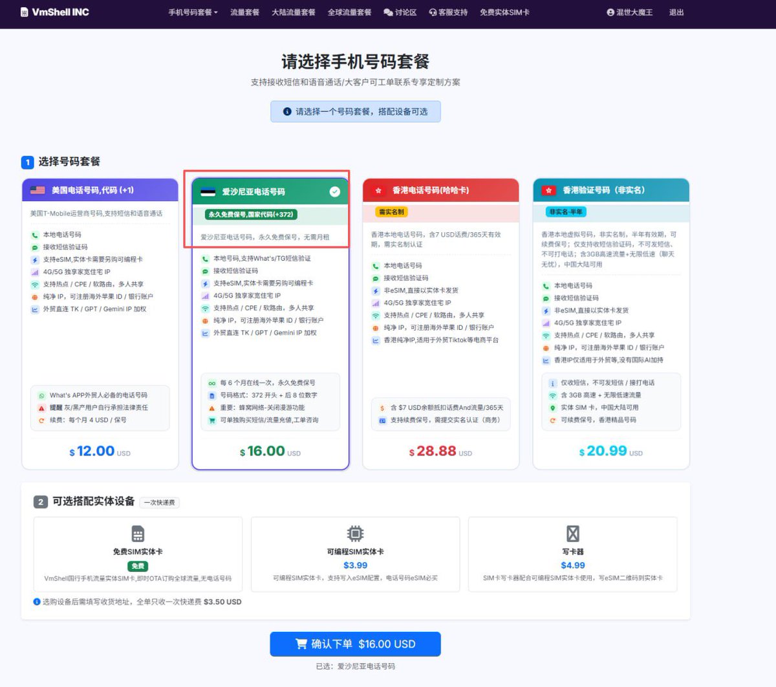Click the US flag icon

38,190
